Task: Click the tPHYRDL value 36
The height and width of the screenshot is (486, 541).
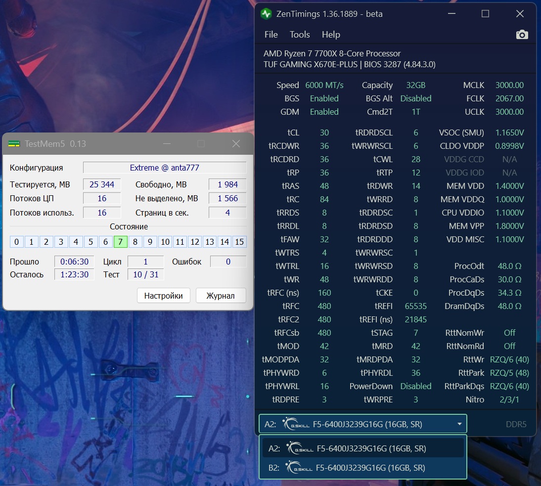Action: pos(416,373)
